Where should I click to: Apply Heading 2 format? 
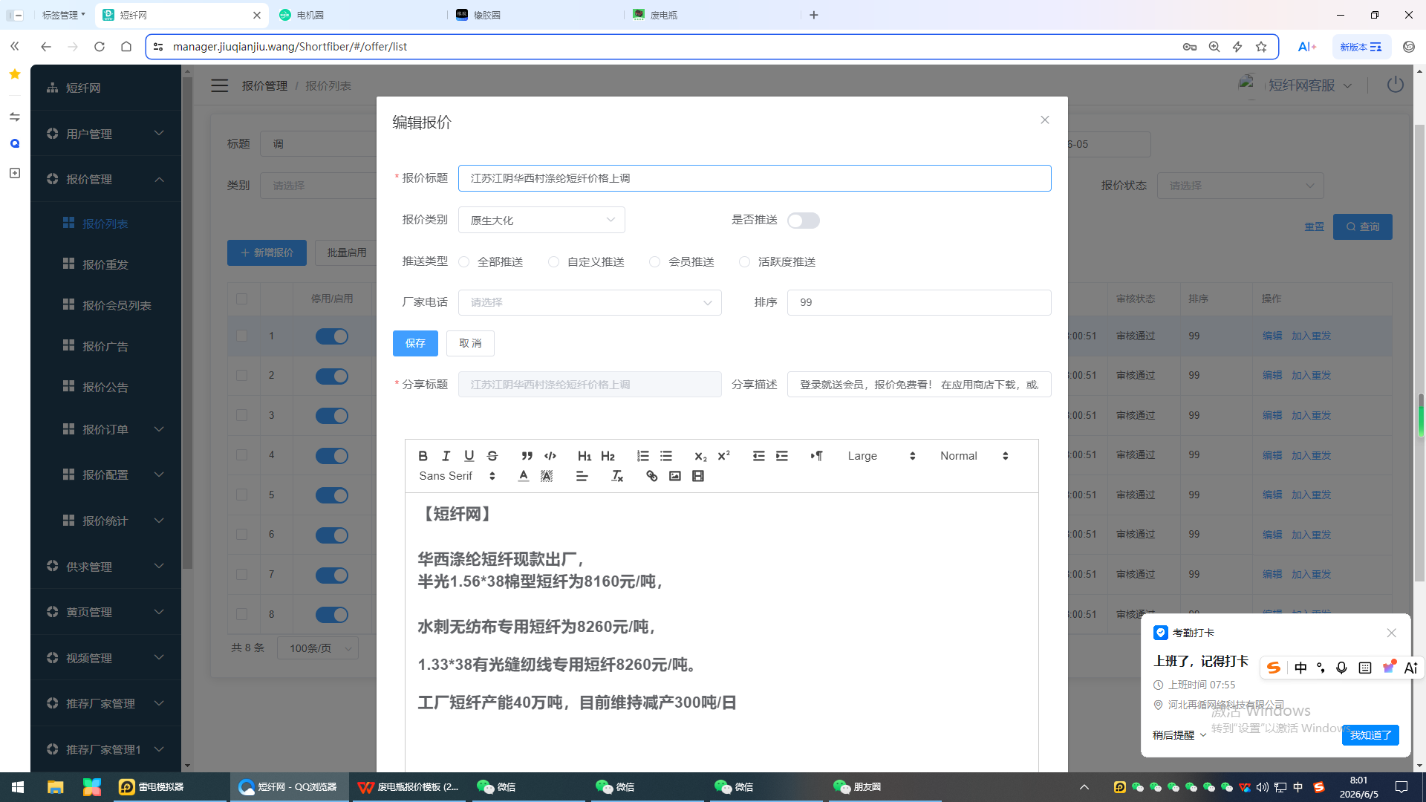(x=608, y=456)
